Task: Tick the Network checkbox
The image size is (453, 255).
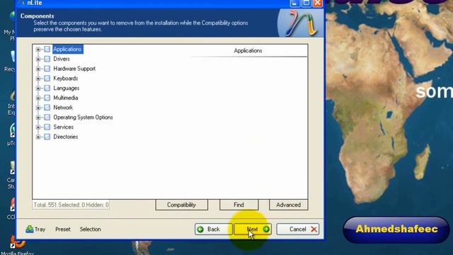Action: [x=47, y=108]
